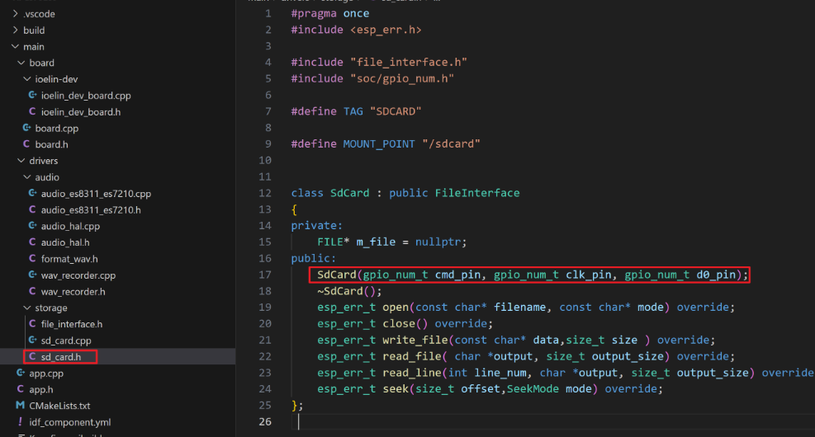Open audio_es8311_es7210.cpp file
This screenshot has height=437, width=815.
tap(96, 194)
